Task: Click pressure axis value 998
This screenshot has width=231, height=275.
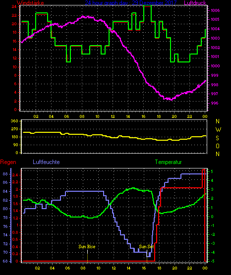Action: [215, 85]
